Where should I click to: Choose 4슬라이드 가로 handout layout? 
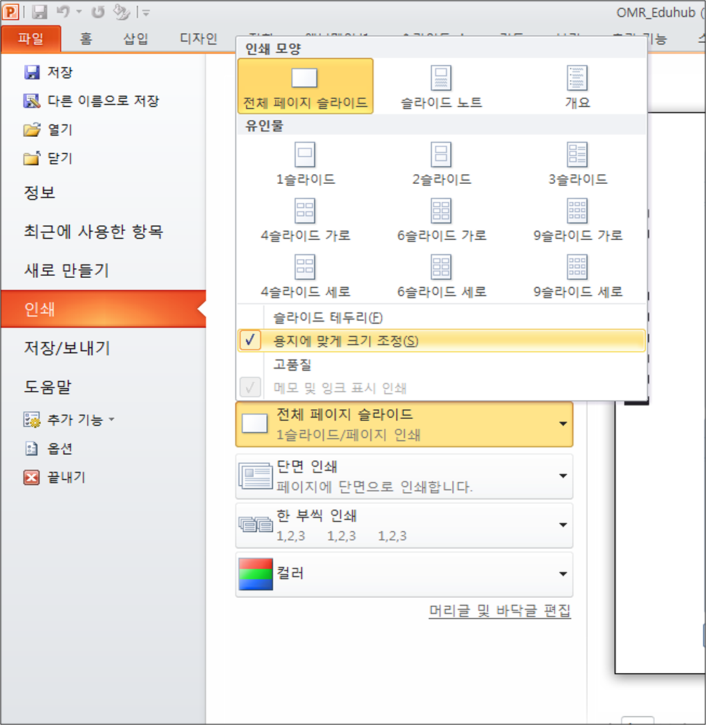click(306, 220)
